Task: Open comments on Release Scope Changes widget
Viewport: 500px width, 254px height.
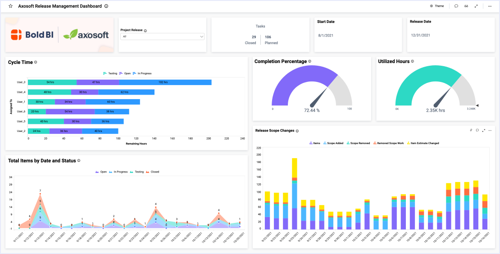Action: pyautogui.click(x=477, y=130)
